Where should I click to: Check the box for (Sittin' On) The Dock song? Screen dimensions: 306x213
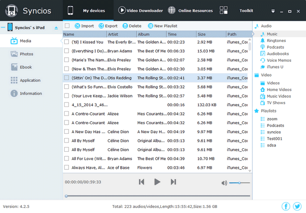66,78
